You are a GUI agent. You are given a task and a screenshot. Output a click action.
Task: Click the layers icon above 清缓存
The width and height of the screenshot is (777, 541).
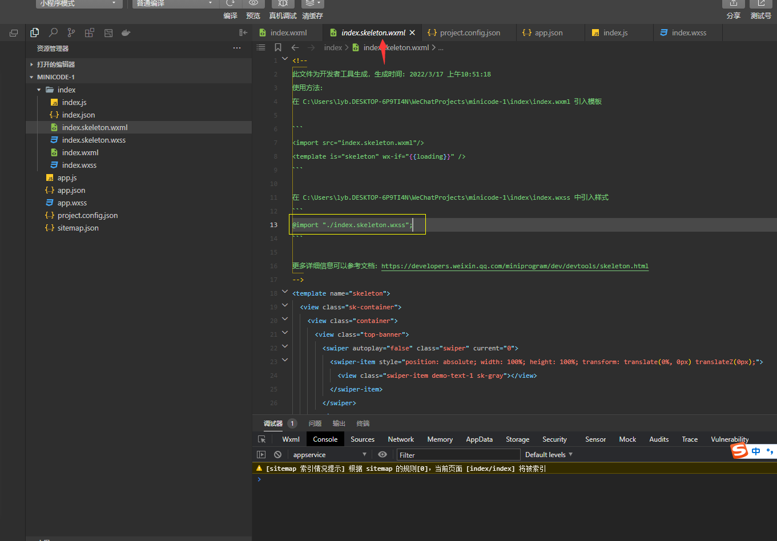click(312, 3)
